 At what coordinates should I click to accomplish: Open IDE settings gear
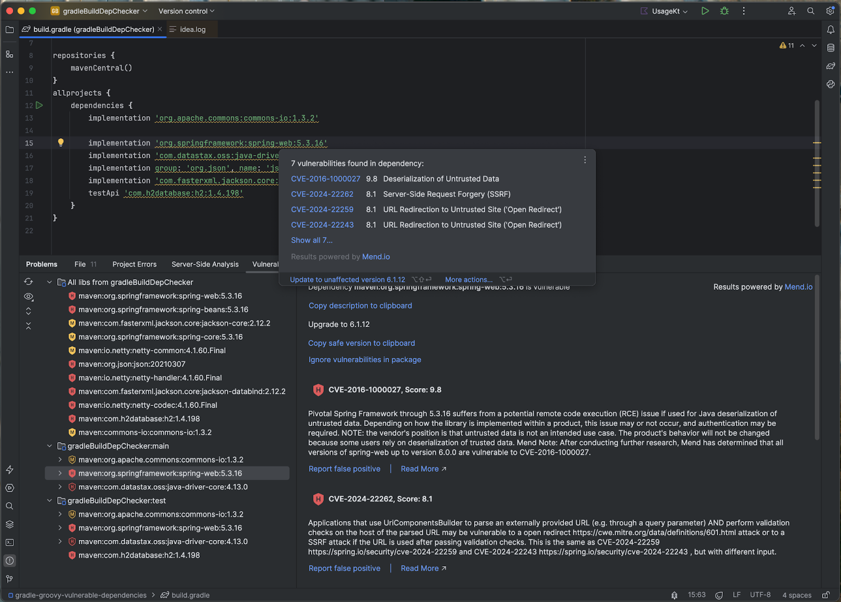[x=830, y=11]
